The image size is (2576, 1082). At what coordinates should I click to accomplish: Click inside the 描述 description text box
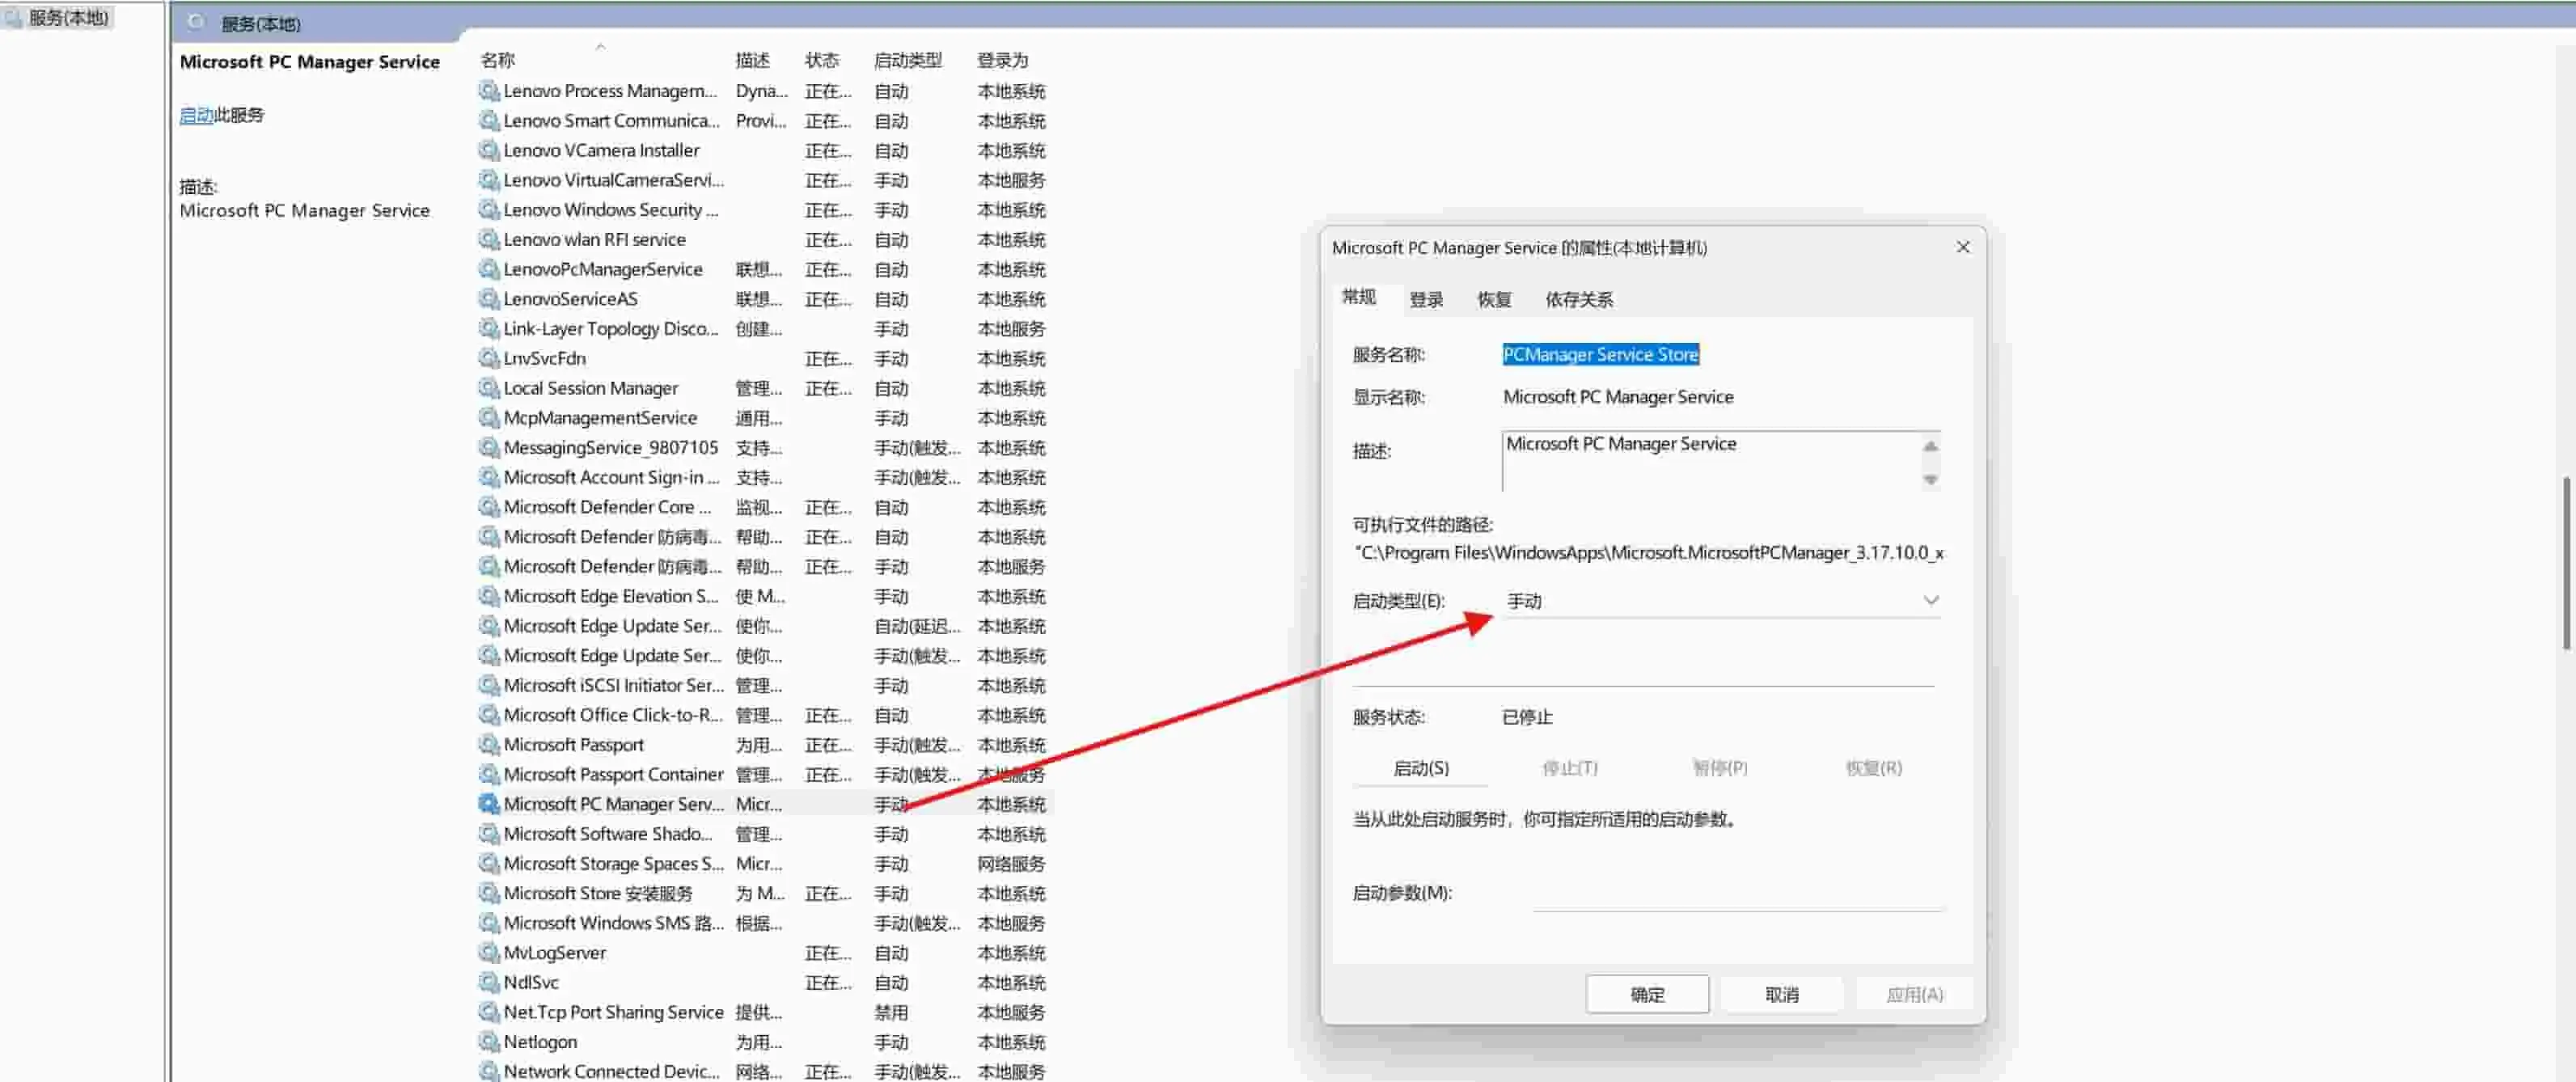(x=1711, y=461)
